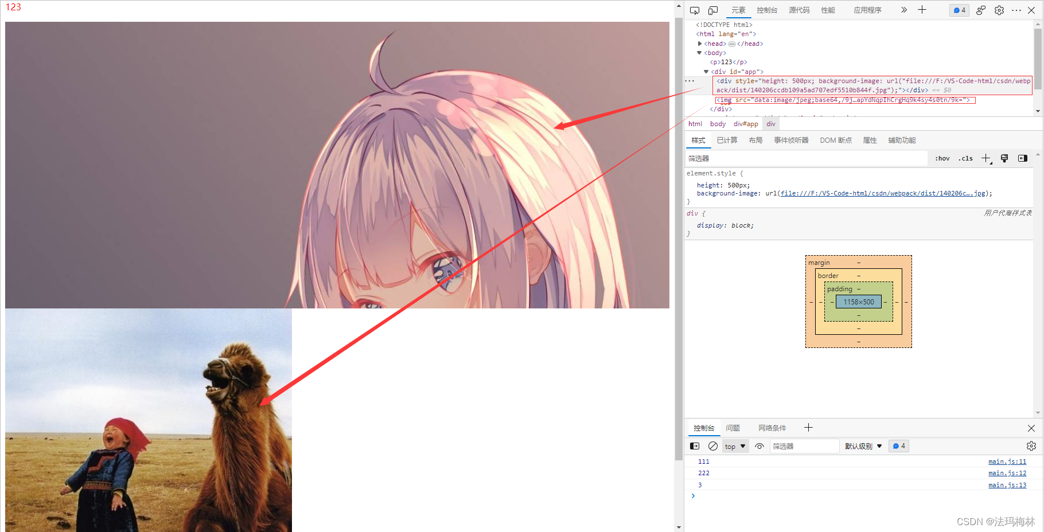
Task: Close the DevTools panel
Action: pos(1031,10)
